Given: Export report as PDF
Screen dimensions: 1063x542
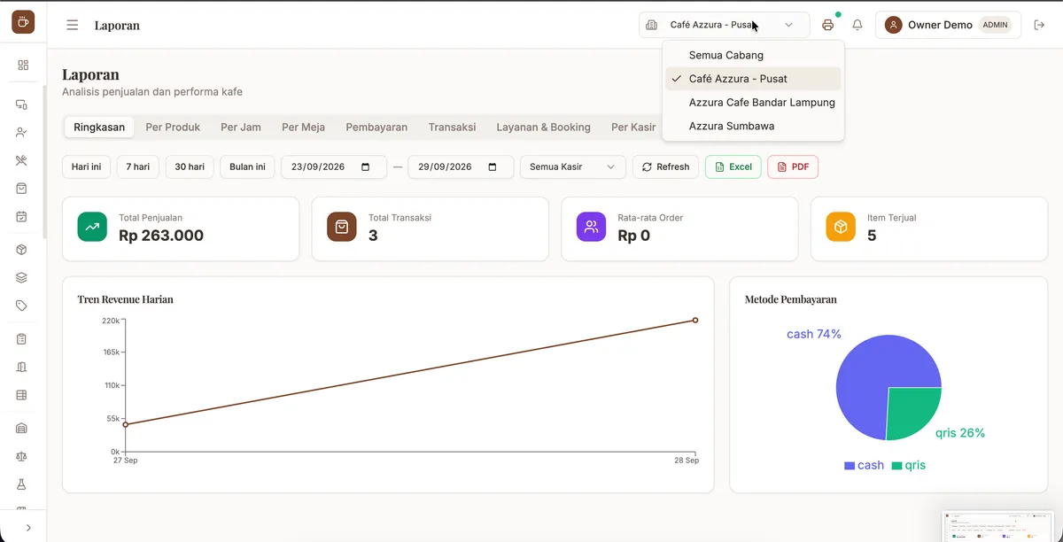Looking at the screenshot, I should point(792,166).
